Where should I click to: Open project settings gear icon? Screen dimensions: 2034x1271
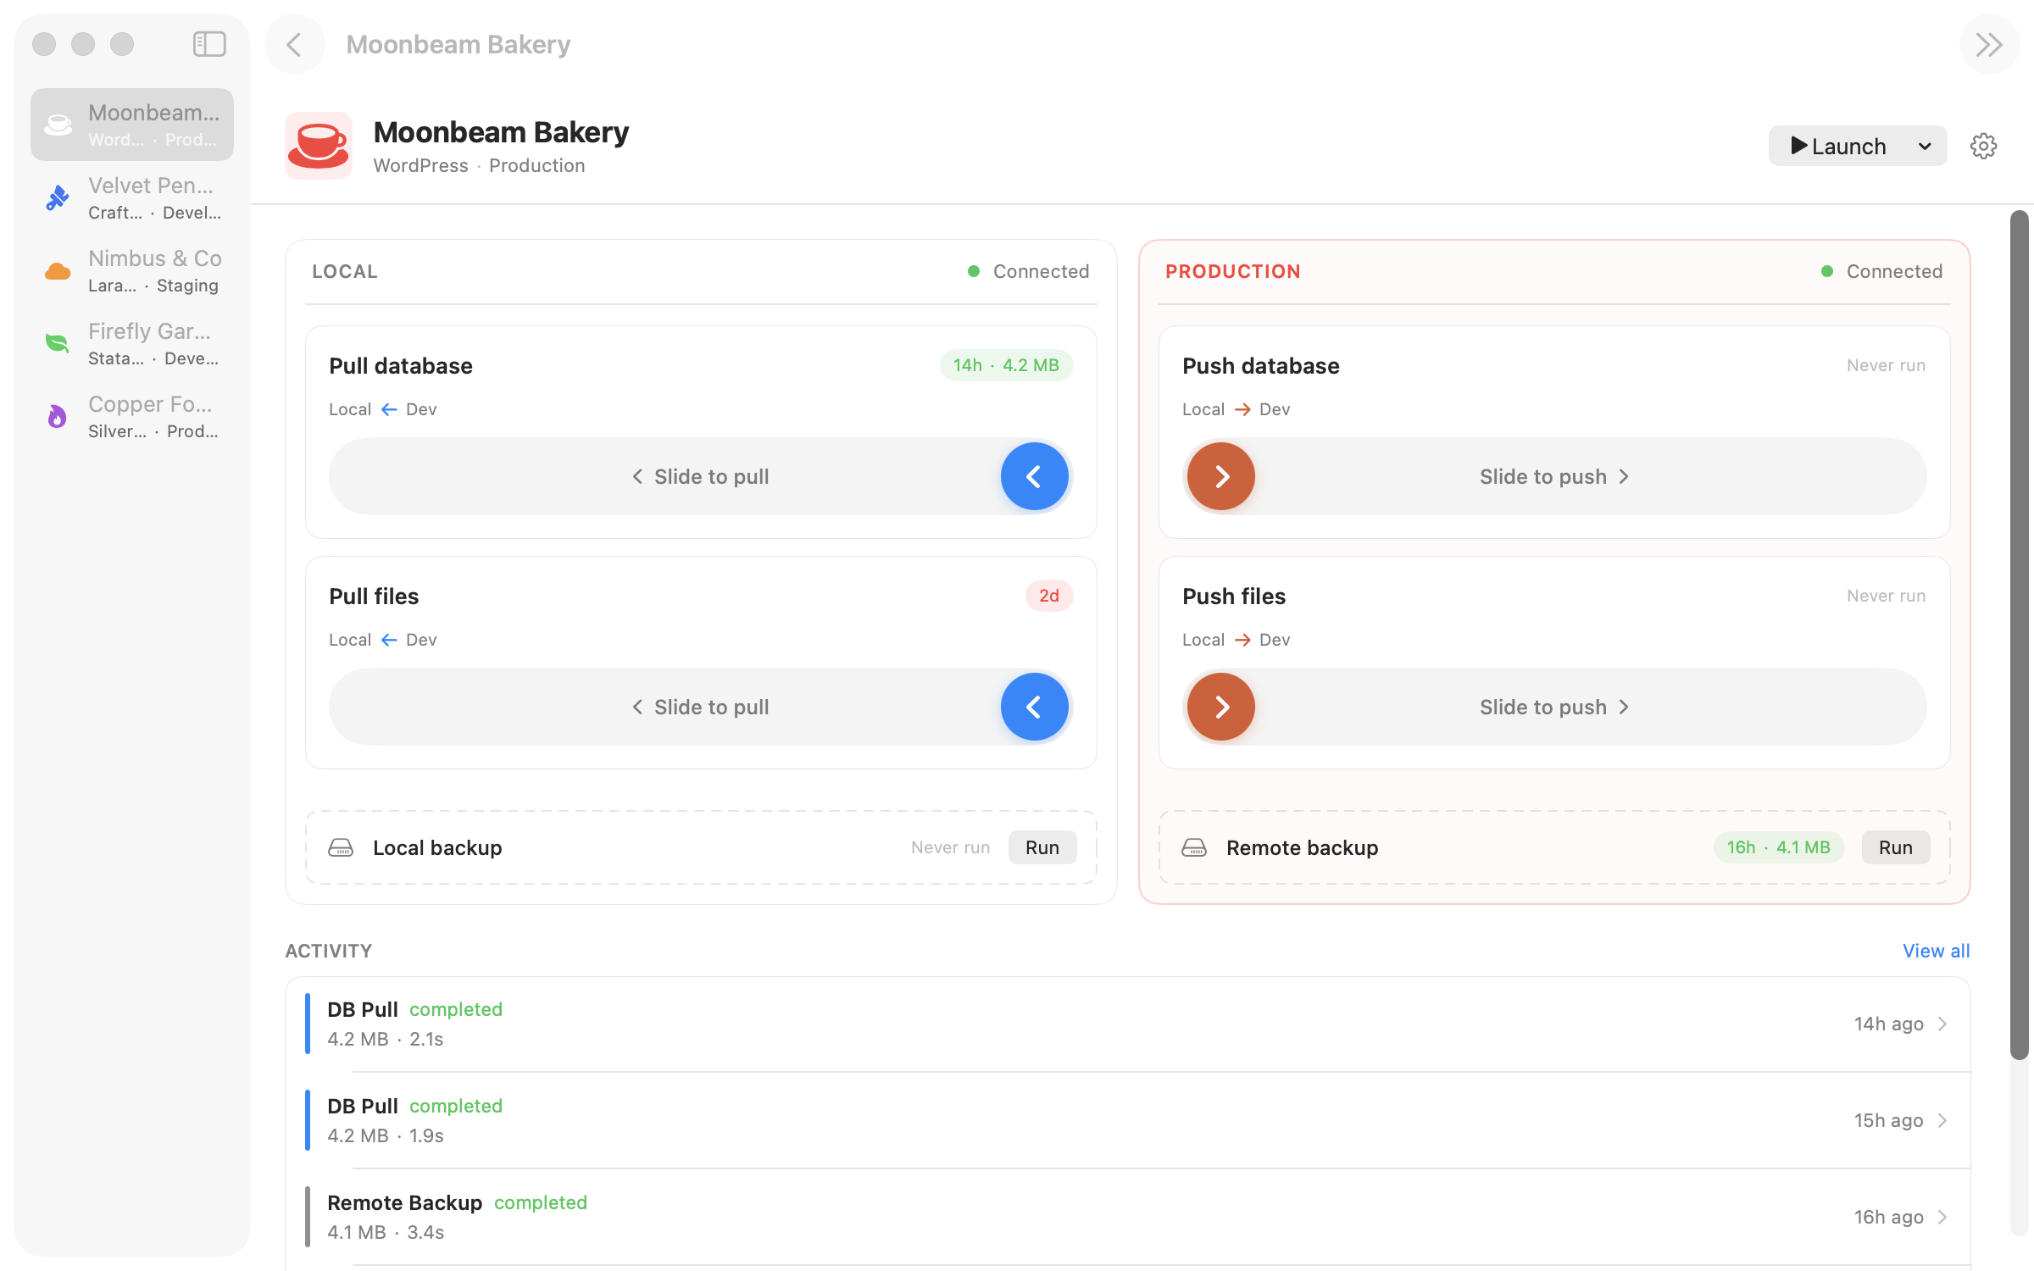(1983, 146)
